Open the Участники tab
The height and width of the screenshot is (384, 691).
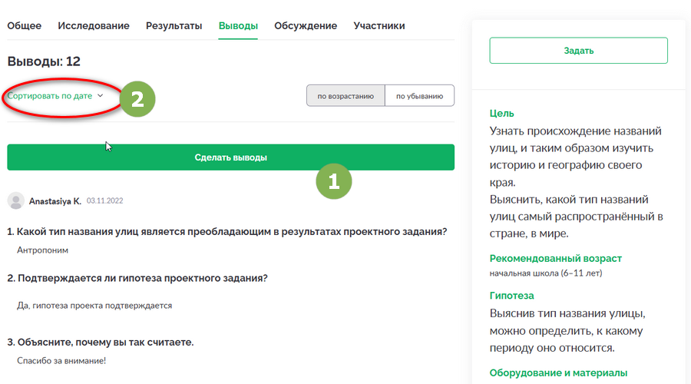click(x=379, y=25)
